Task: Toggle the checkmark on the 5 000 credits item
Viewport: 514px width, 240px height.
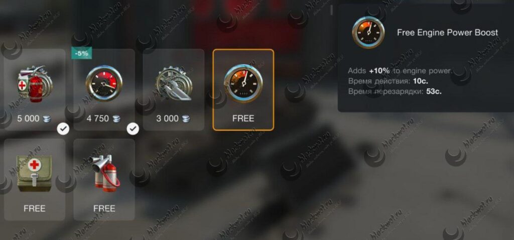Action: tap(63, 129)
